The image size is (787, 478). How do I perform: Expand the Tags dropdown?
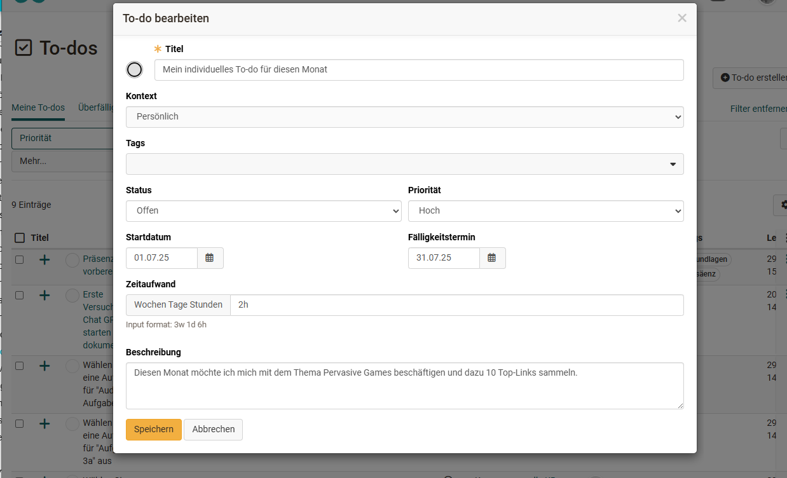[x=404, y=164]
